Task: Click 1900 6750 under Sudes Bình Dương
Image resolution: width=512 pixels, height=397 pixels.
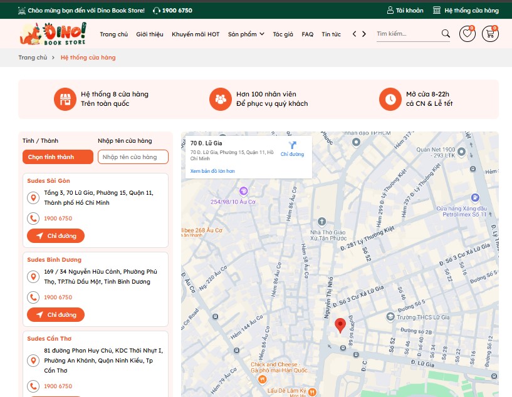Action: (58, 297)
